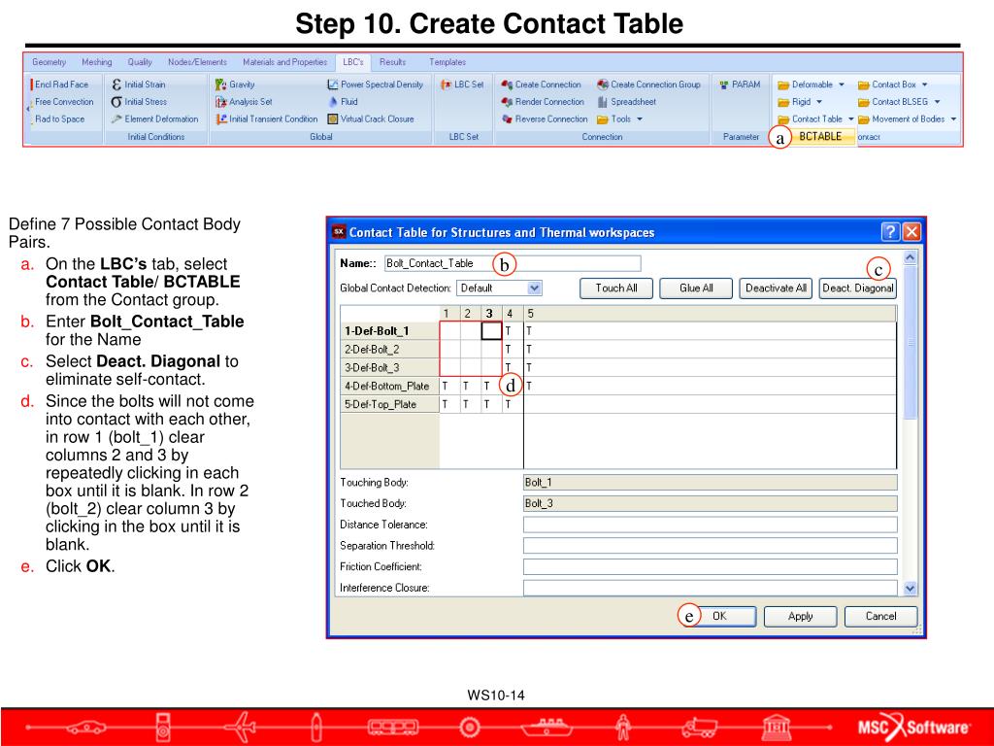Click the PARAM parameter icon
The image size is (994, 746).
point(724,85)
